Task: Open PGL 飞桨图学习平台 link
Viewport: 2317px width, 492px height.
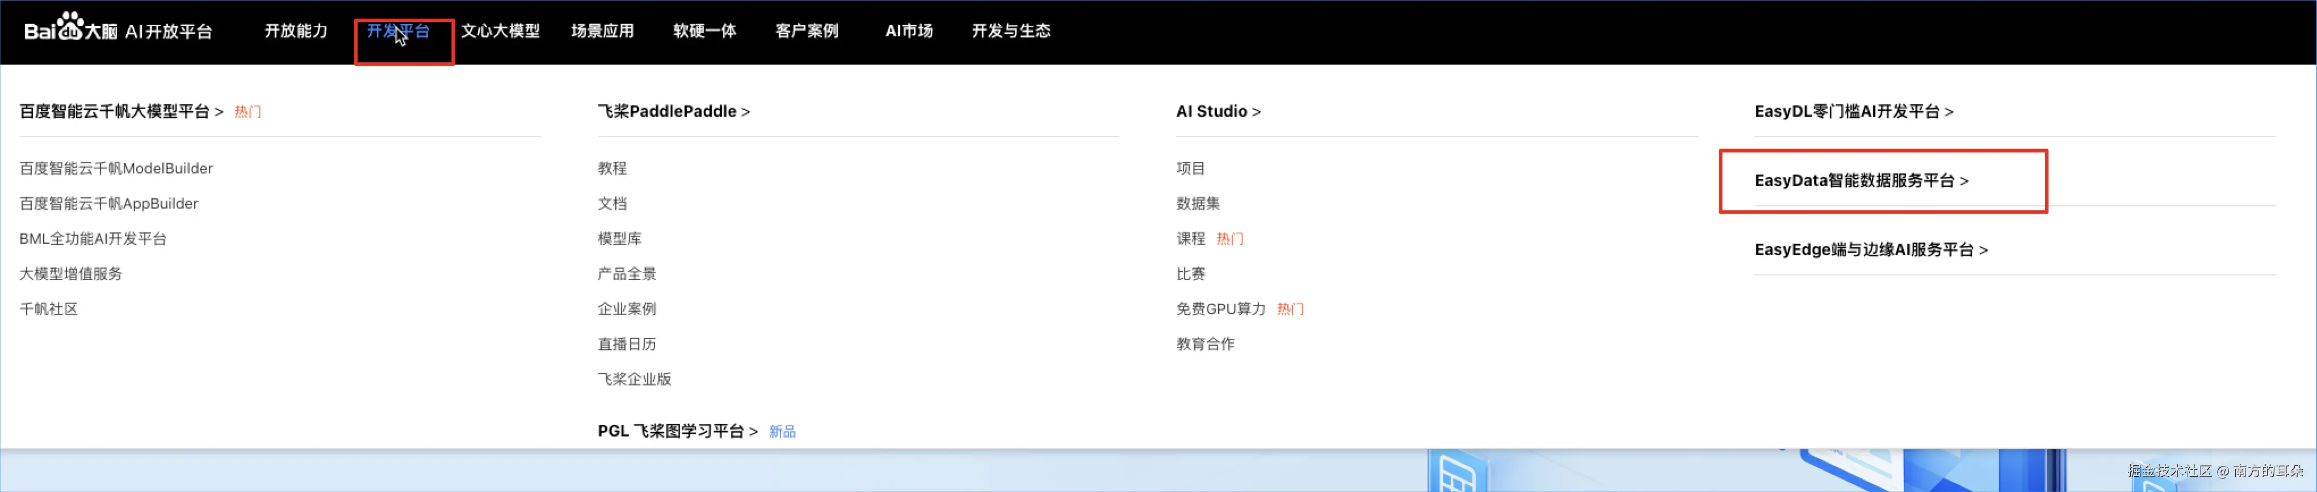Action: click(678, 431)
